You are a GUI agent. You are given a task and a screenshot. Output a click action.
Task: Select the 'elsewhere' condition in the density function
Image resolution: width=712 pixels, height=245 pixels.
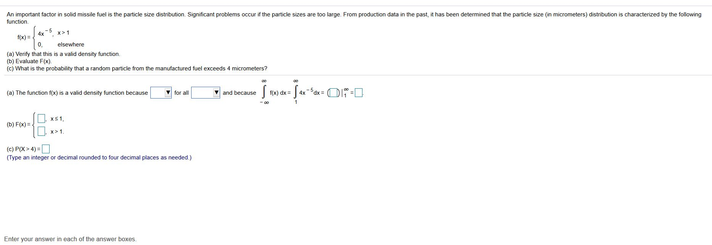pos(70,44)
